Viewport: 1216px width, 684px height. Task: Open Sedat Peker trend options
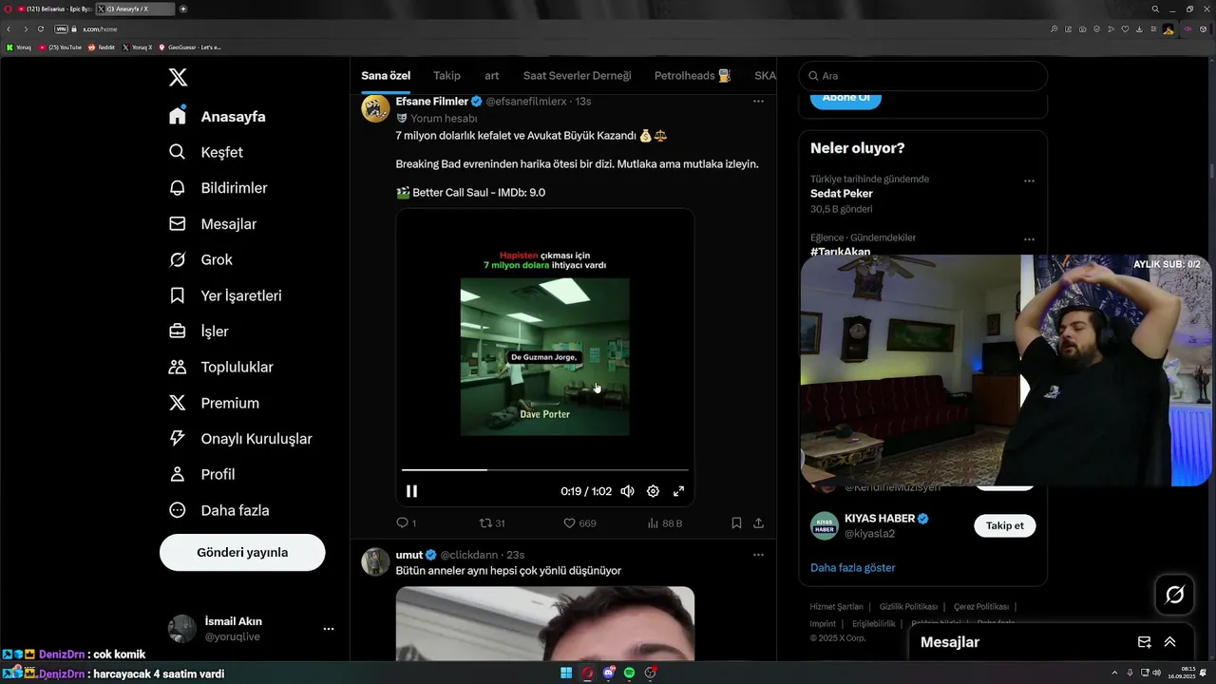1029,180
